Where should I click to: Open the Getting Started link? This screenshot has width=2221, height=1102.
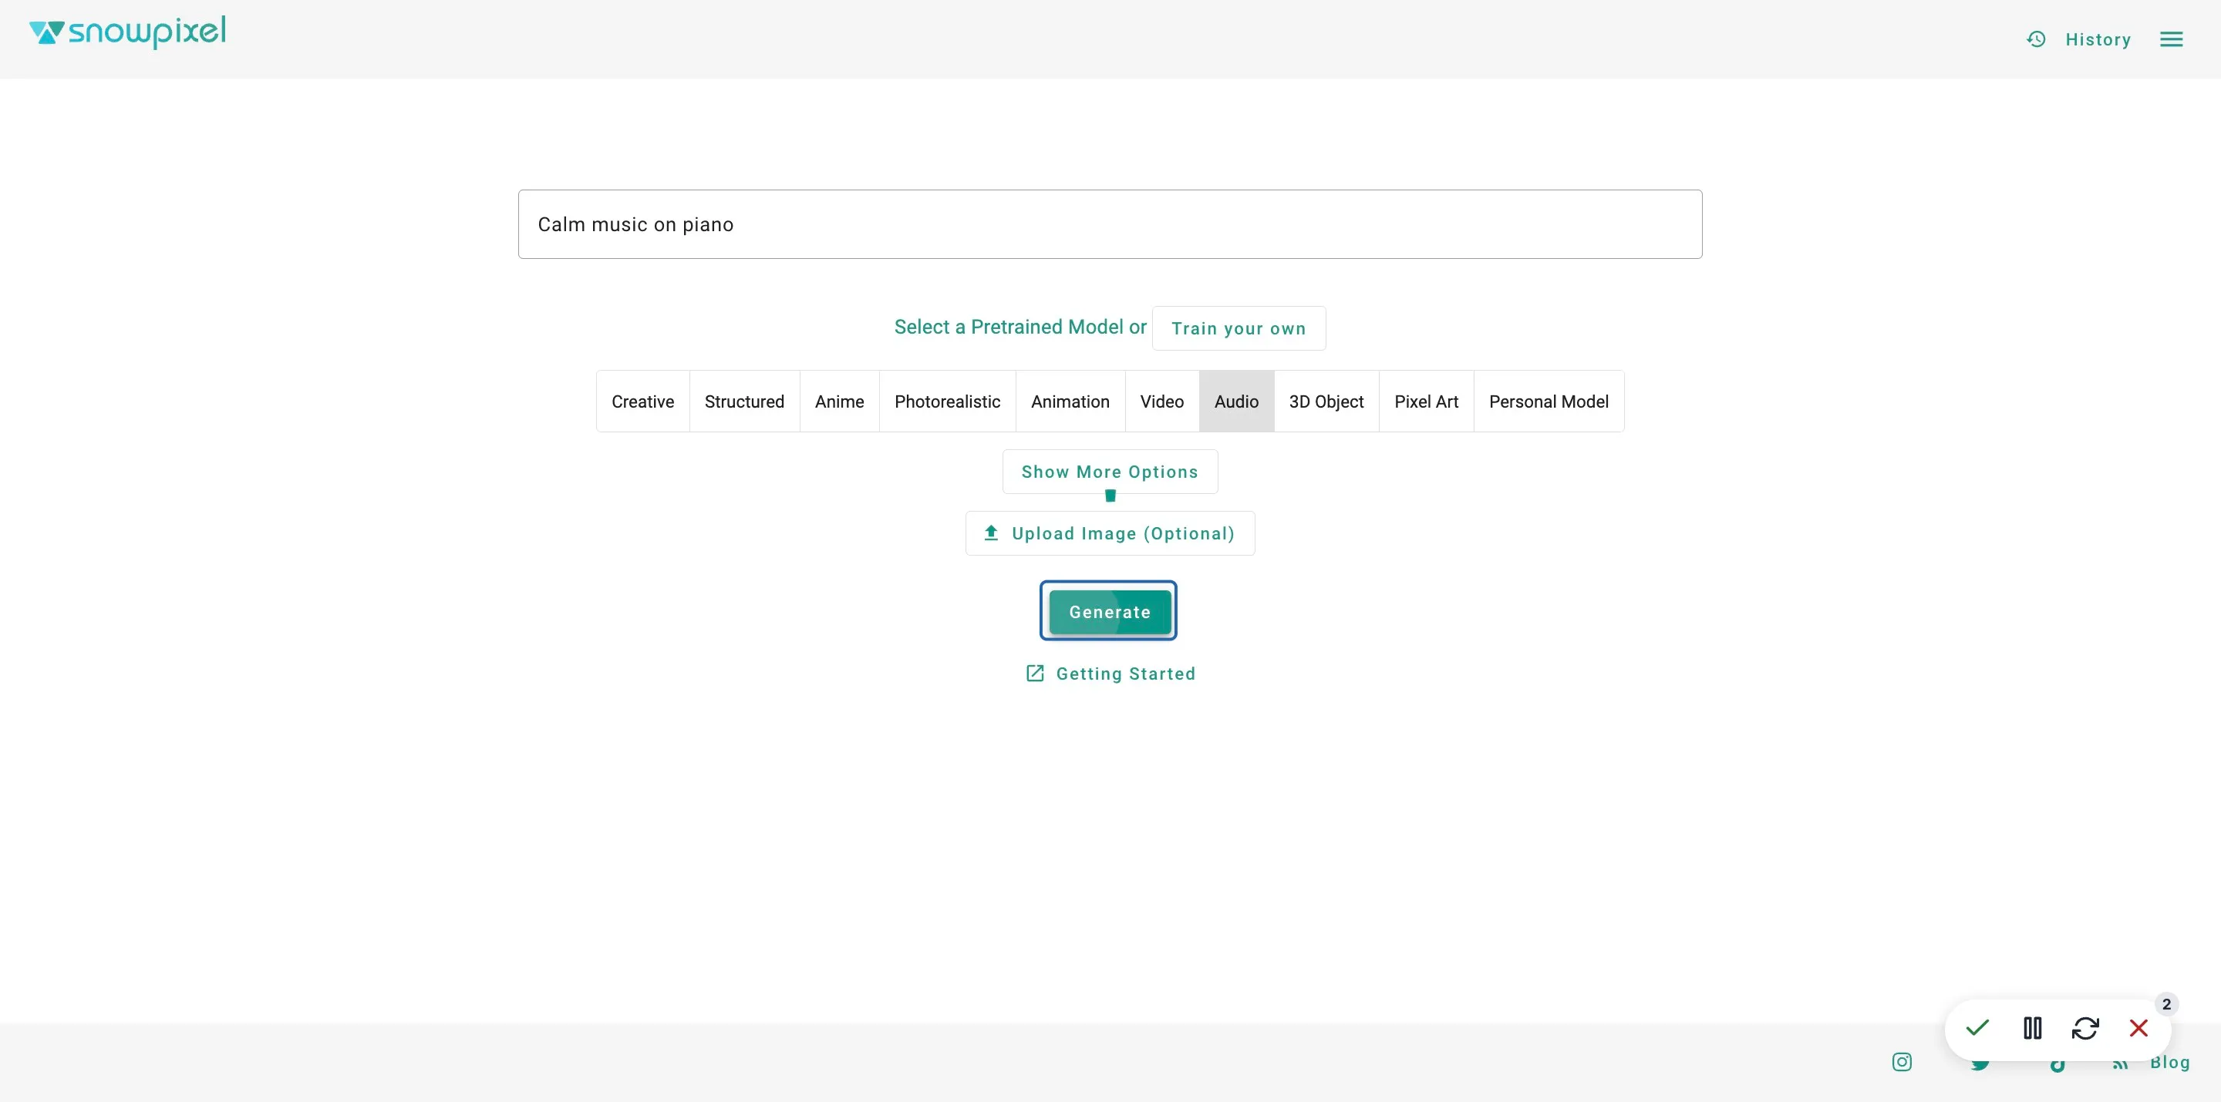[1125, 673]
